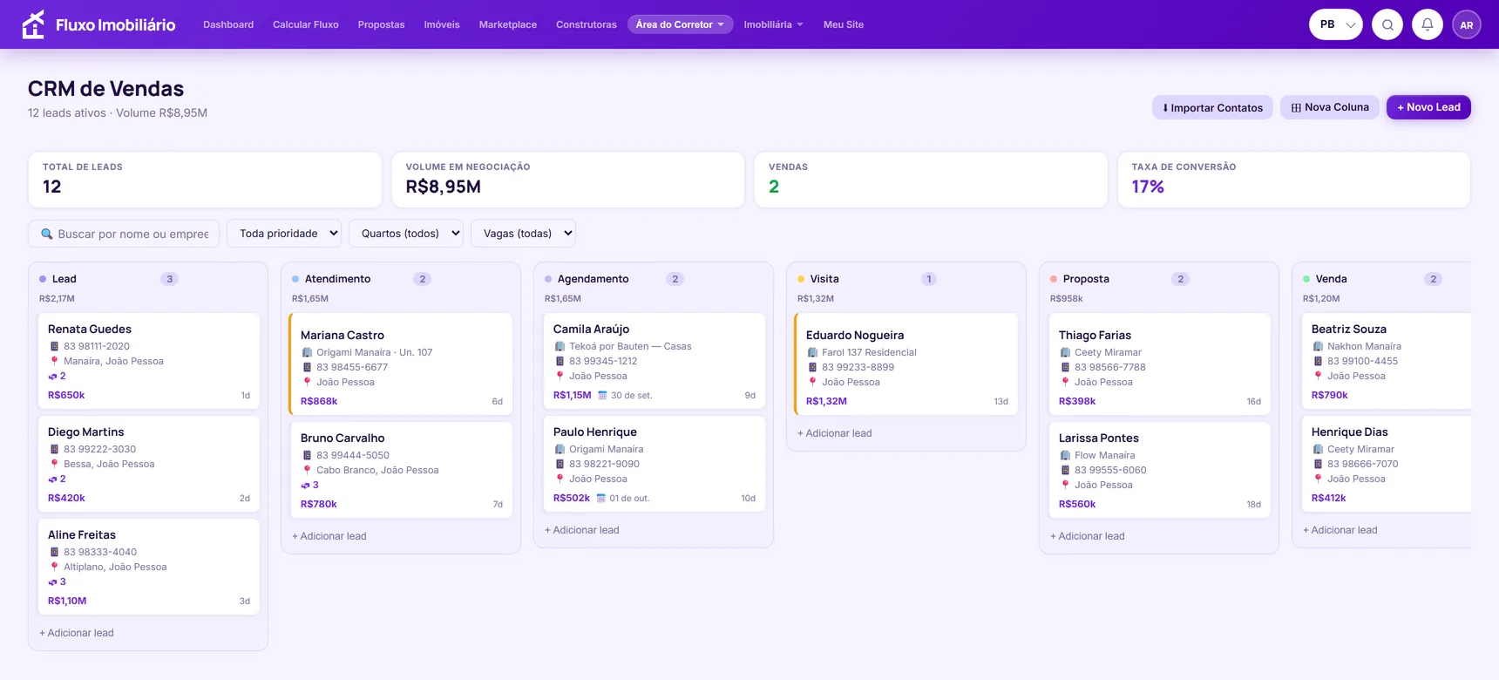1499x680 pixels.
Task: Go to Dashboard in the navigation
Action: (x=228, y=24)
